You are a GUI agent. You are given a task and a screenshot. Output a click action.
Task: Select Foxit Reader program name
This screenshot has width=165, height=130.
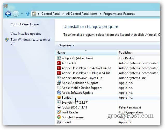point(70,112)
